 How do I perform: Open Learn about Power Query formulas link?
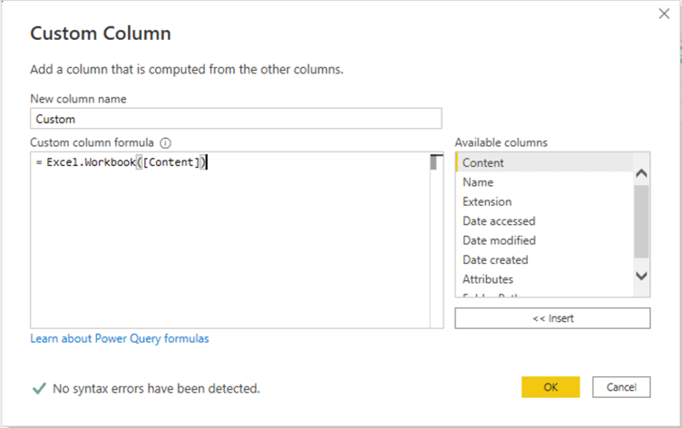120,338
